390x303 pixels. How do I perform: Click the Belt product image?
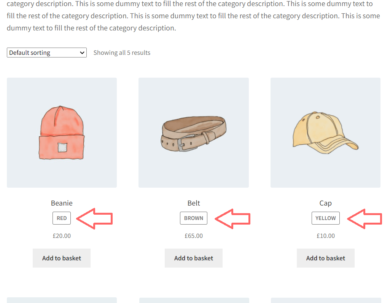[193, 132]
